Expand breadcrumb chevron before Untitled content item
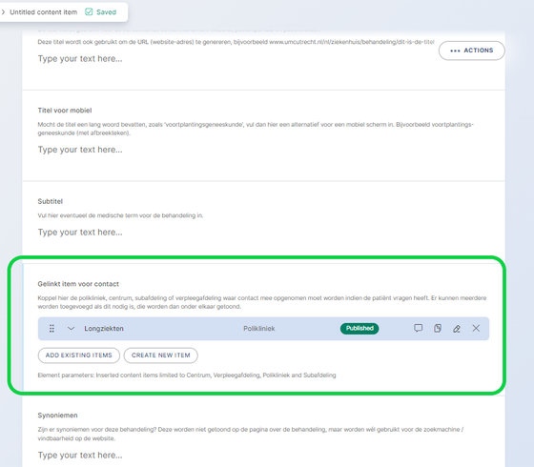 (x=3, y=12)
